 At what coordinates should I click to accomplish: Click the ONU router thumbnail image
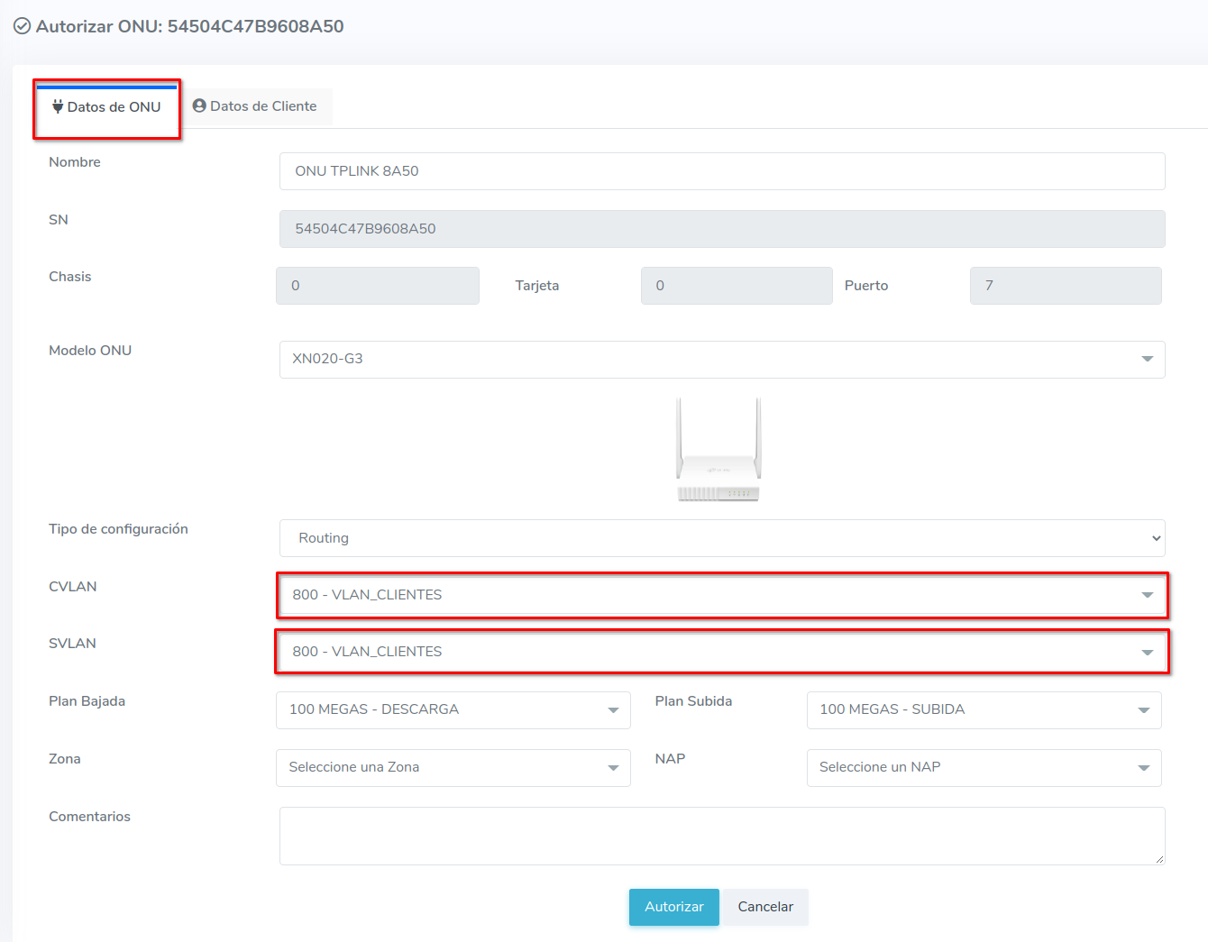pos(718,449)
